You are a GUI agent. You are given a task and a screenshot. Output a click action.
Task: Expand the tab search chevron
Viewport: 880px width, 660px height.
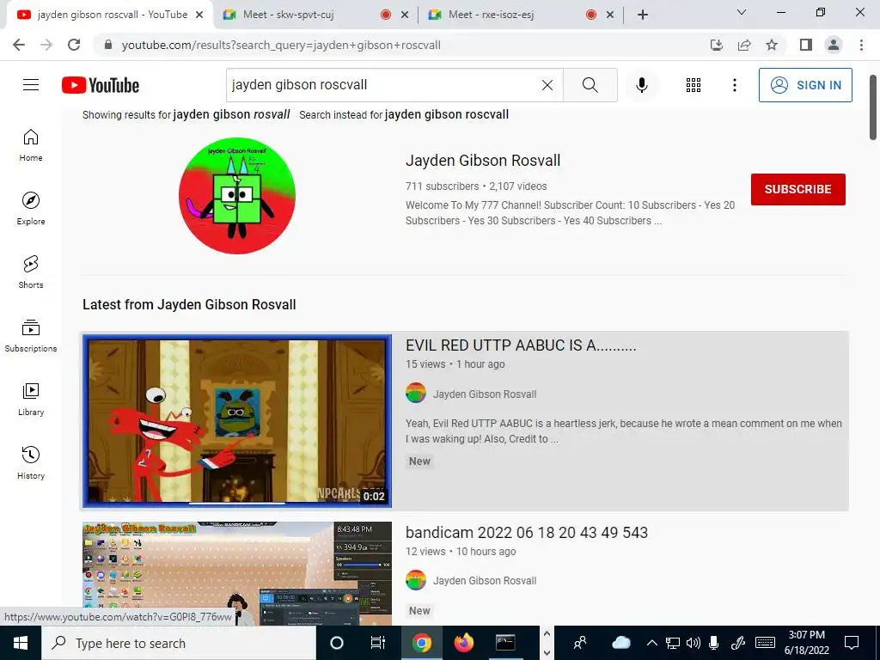(742, 12)
